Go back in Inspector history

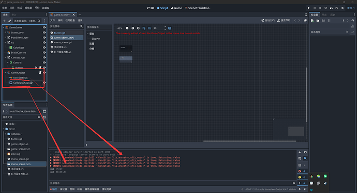click(344, 21)
